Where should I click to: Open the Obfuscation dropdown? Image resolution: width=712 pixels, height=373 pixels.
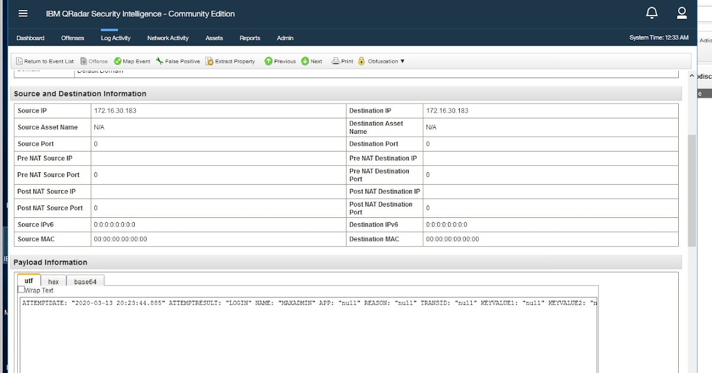tap(382, 61)
